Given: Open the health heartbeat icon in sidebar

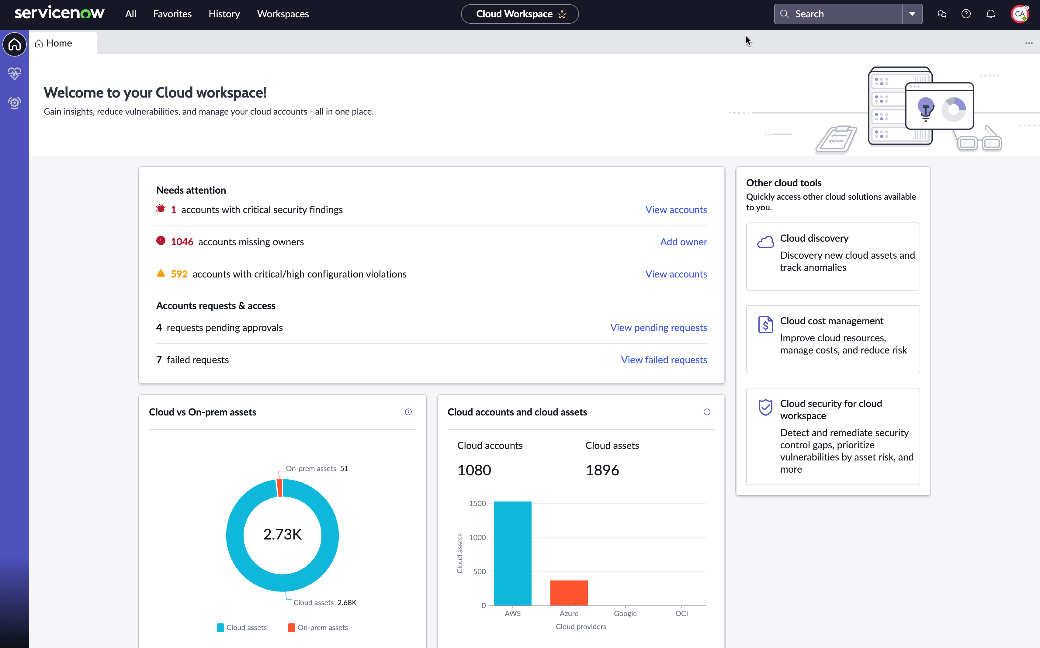Looking at the screenshot, I should [15, 73].
